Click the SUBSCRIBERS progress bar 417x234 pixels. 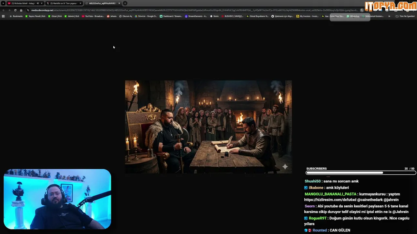tap(361, 173)
